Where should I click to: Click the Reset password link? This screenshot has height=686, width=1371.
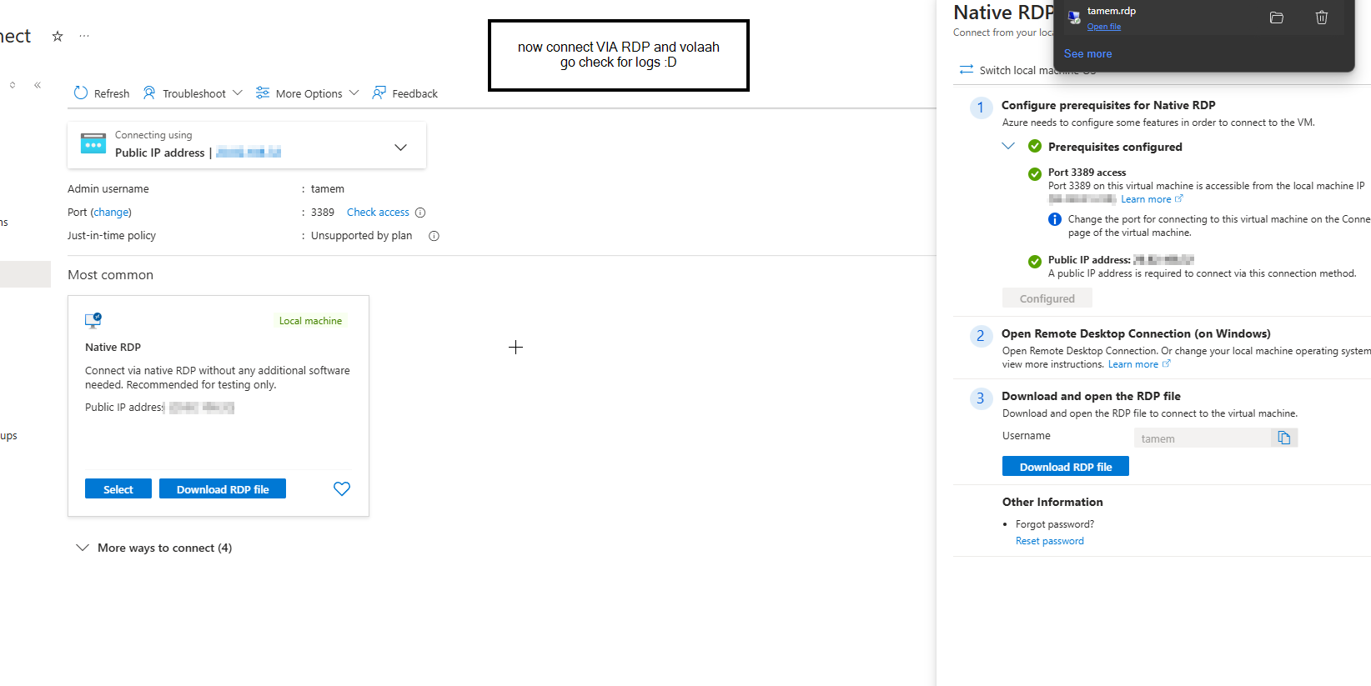tap(1049, 541)
